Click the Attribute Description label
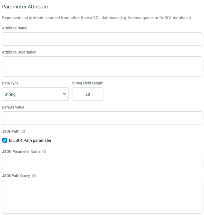Screen dimensions: 204x215 click(x=19, y=52)
